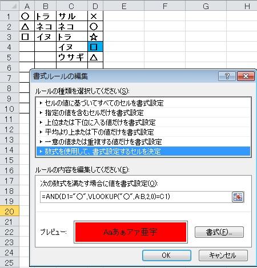Select row 4 header
The height and width of the screenshot is (268, 257).
tap(10, 47)
